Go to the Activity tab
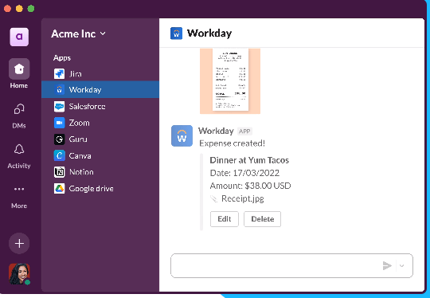This screenshot has height=298, width=430. 19,156
